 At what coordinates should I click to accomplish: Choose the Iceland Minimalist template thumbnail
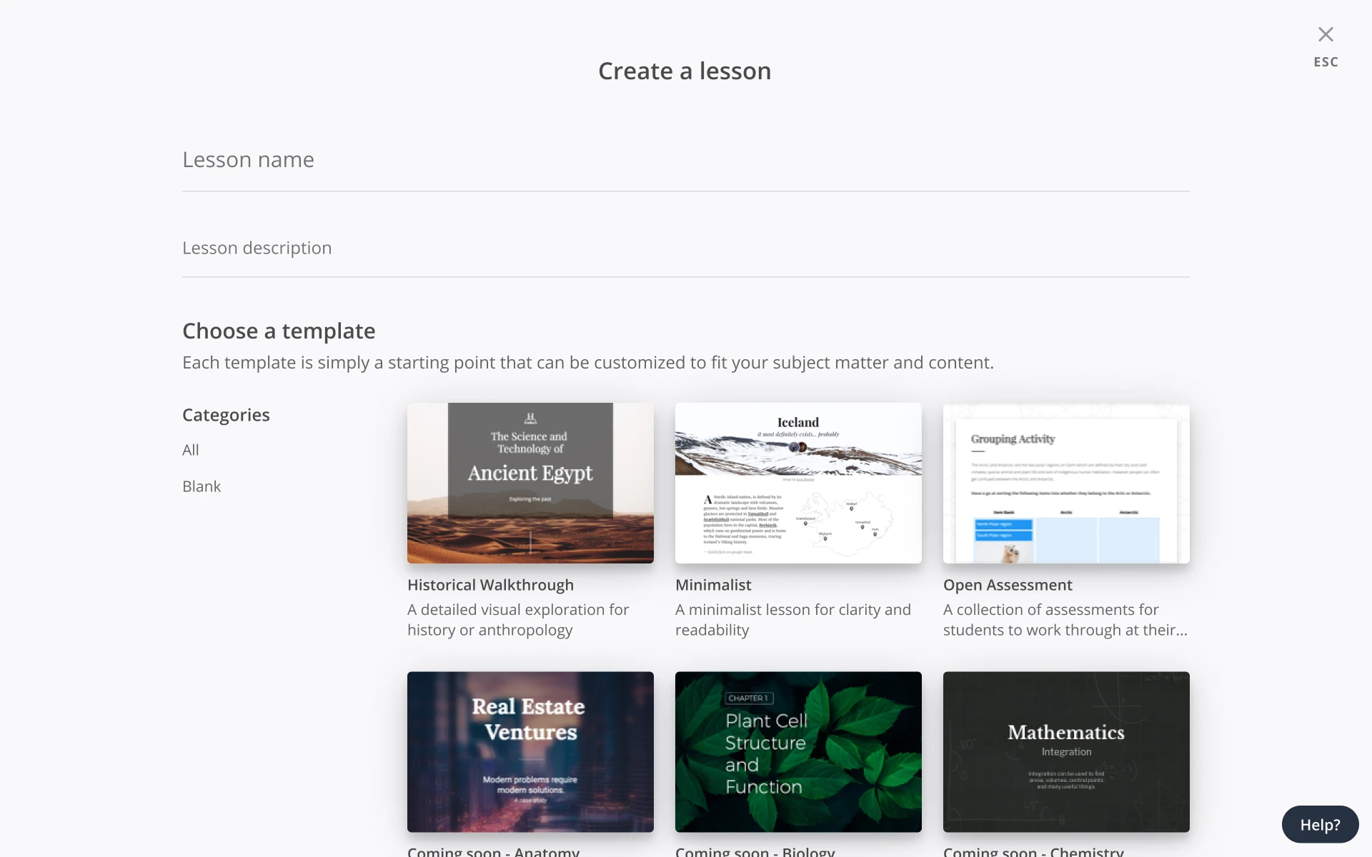pyautogui.click(x=798, y=483)
